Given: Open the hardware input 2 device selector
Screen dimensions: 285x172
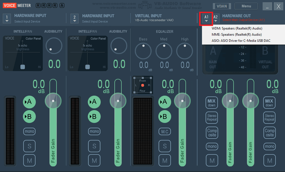Looking at the screenshot, I should pos(75,19).
